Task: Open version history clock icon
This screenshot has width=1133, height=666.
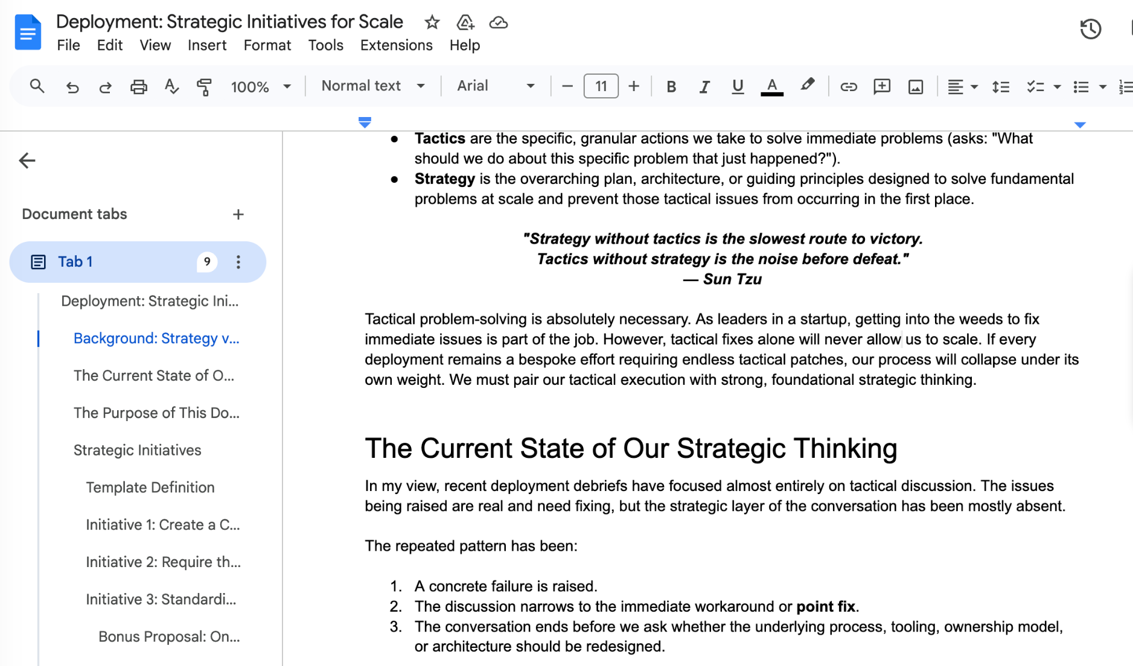Action: click(x=1090, y=29)
